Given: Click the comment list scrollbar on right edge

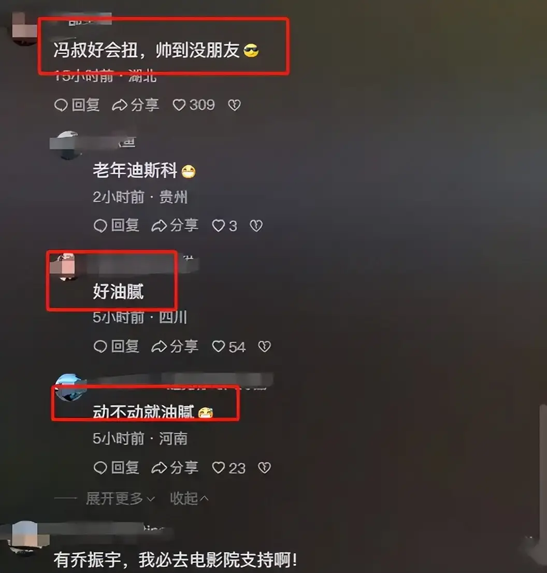Looking at the screenshot, I should click(x=543, y=471).
